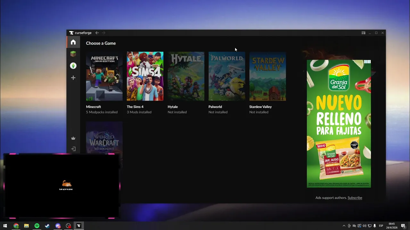Open The Sims 4 plumbob sidebar icon
This screenshot has width=410, height=230.
click(x=73, y=66)
